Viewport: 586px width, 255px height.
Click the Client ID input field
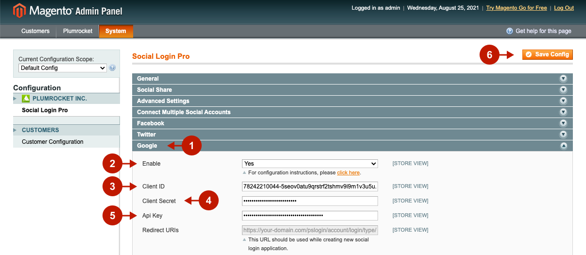tap(310, 187)
